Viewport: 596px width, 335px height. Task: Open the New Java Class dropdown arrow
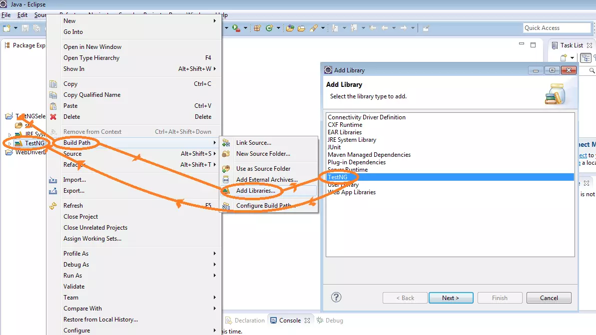coord(279,28)
